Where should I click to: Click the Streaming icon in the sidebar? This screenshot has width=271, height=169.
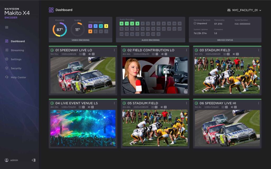pos(7,50)
